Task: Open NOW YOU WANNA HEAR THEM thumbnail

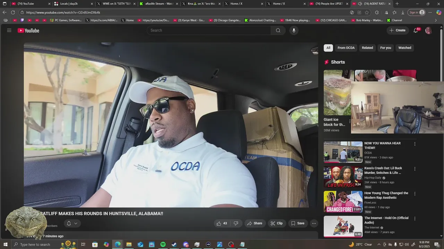Action: [343, 152]
